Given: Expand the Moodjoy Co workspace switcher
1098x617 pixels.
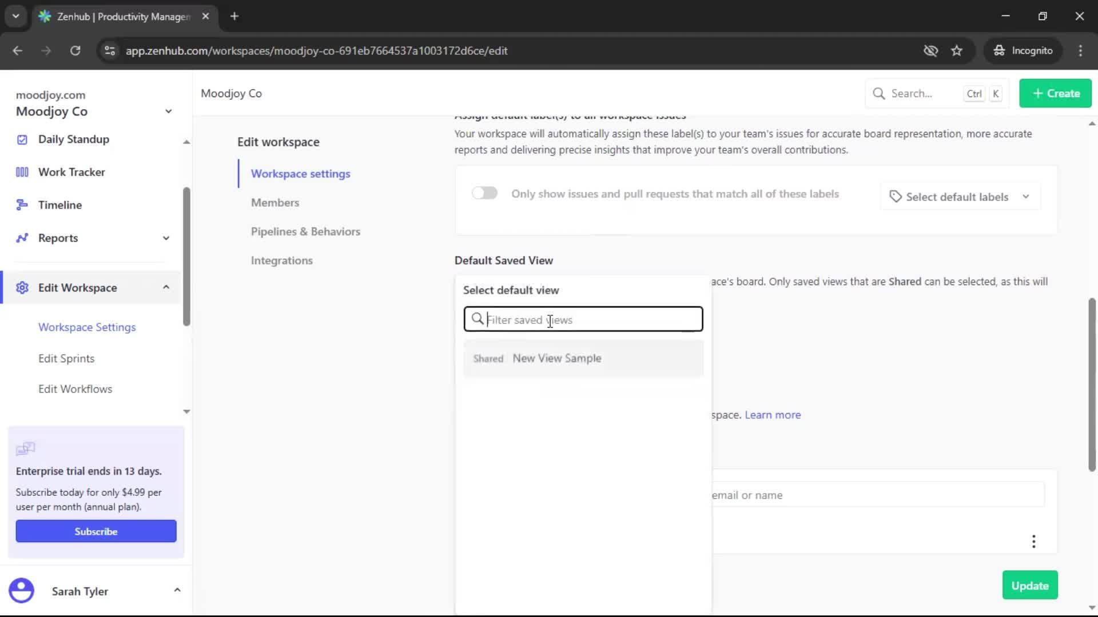Looking at the screenshot, I should [168, 111].
